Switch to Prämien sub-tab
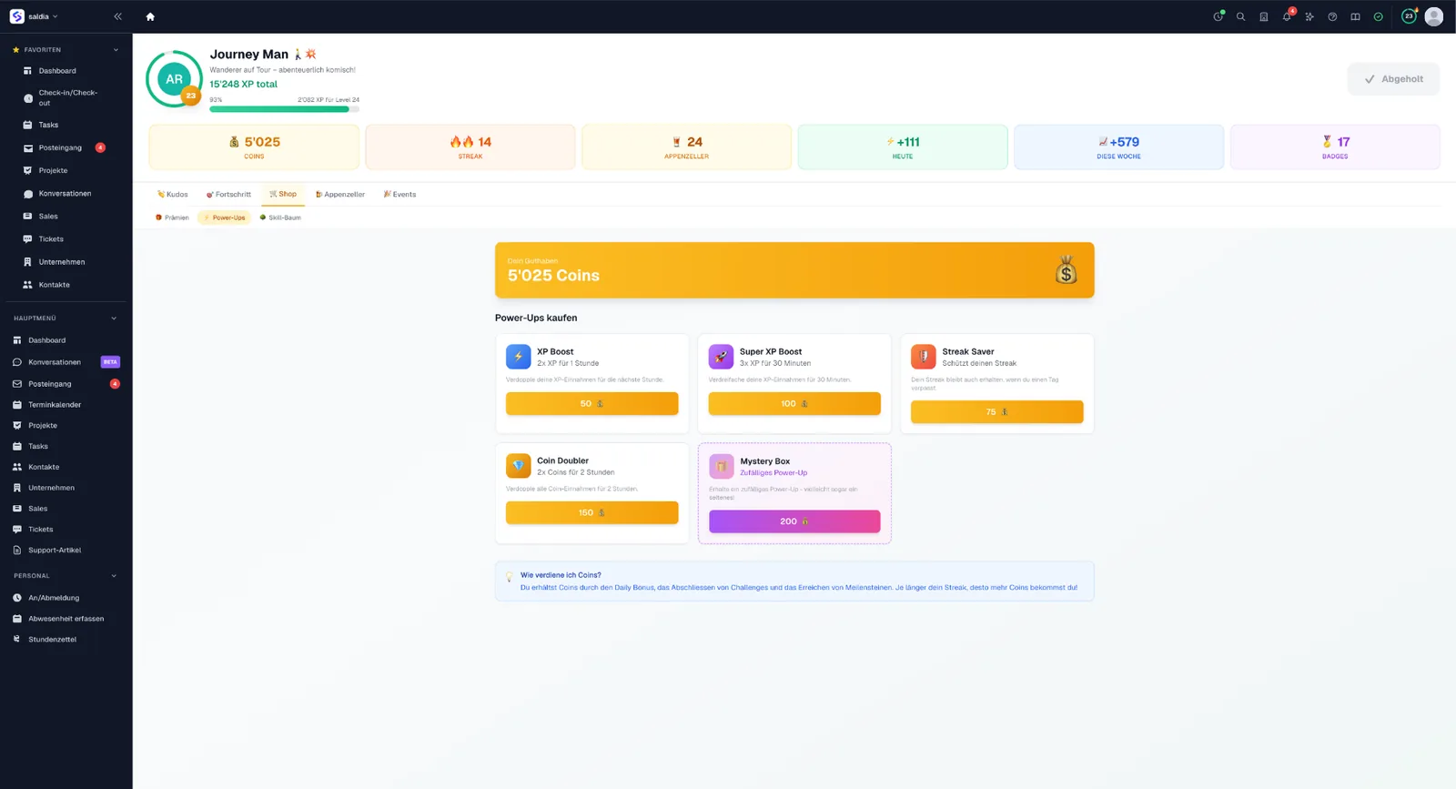 [173, 217]
